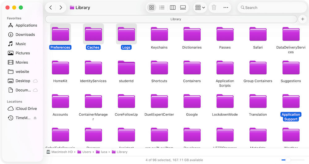Select the ContainerManager folder

click(93, 107)
